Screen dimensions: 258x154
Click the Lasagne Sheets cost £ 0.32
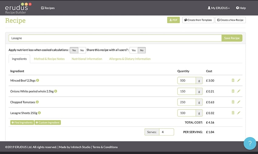point(210,113)
